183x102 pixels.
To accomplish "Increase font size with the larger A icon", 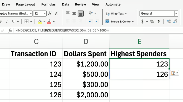I will click(x=50, y=14).
